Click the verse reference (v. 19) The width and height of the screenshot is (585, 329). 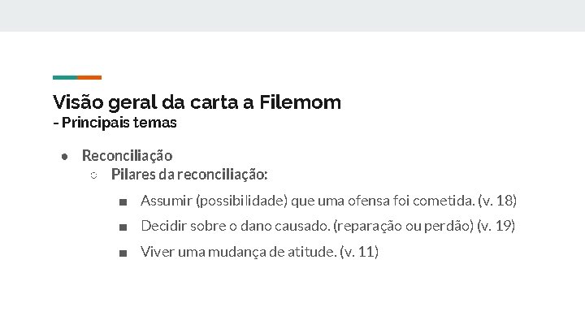tap(496, 226)
